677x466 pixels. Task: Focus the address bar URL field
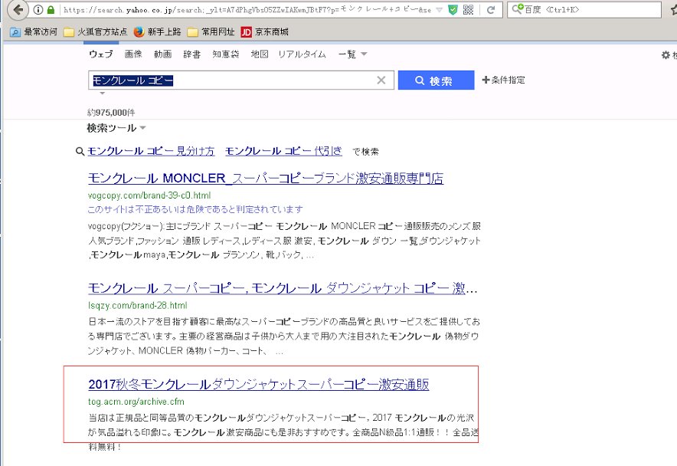[247, 9]
